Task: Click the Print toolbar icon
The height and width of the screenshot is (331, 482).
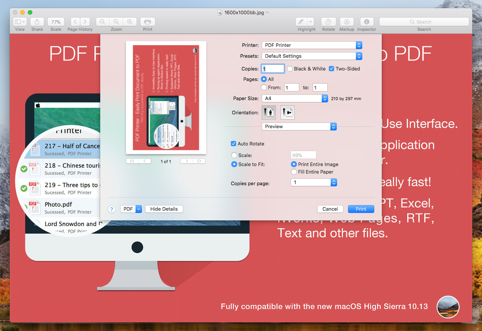Action: [148, 22]
